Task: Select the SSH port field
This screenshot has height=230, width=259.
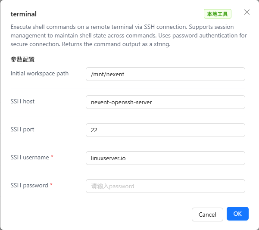Action: pyautogui.click(x=165, y=130)
